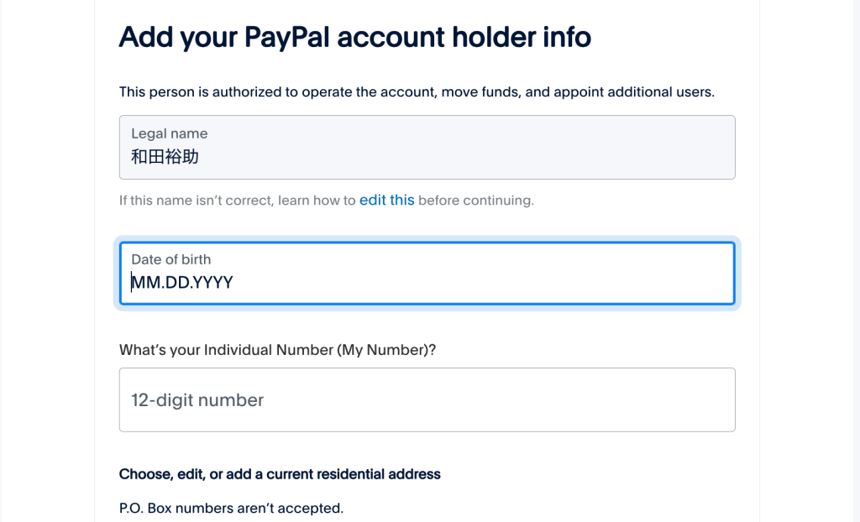Click the "12-digit number" placeholder
This screenshot has height=522, width=860.
point(197,400)
